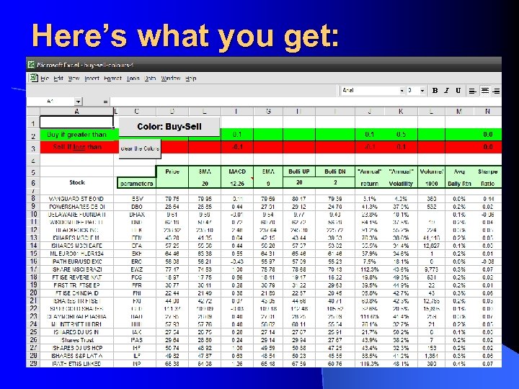Click the 'parameters' label cell
519x389 pixels.
pyautogui.click(x=136, y=183)
